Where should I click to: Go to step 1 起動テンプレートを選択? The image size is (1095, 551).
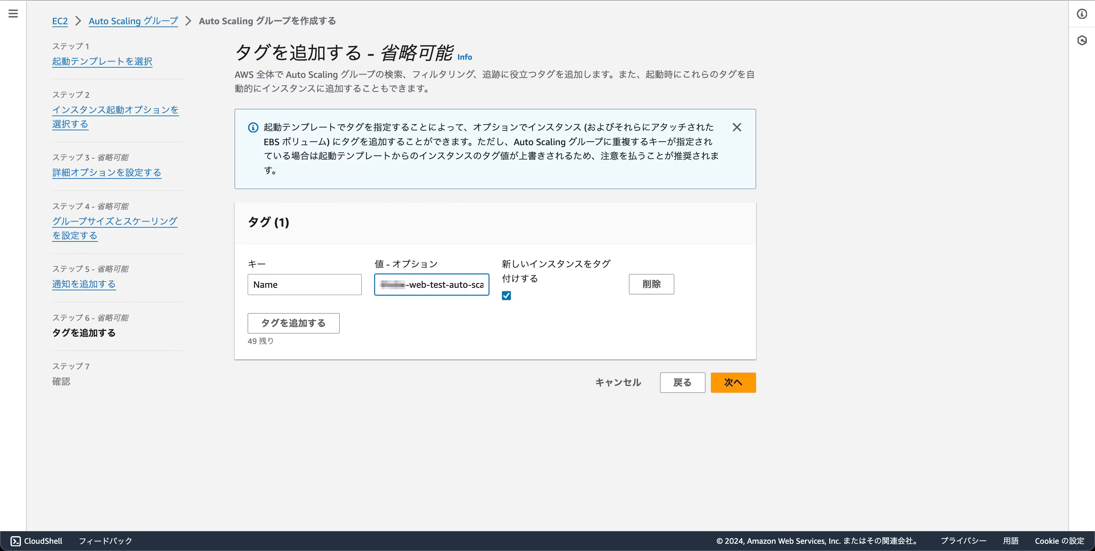102,62
